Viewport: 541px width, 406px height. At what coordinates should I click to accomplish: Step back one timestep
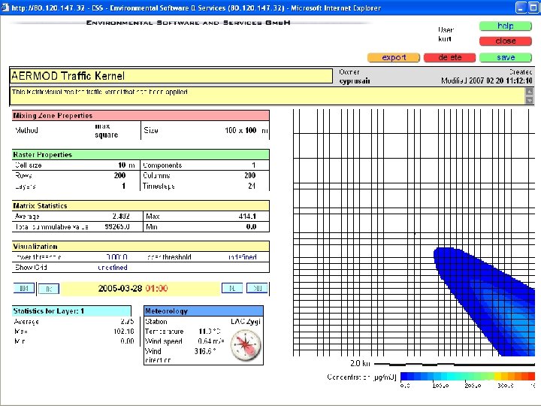(47, 288)
